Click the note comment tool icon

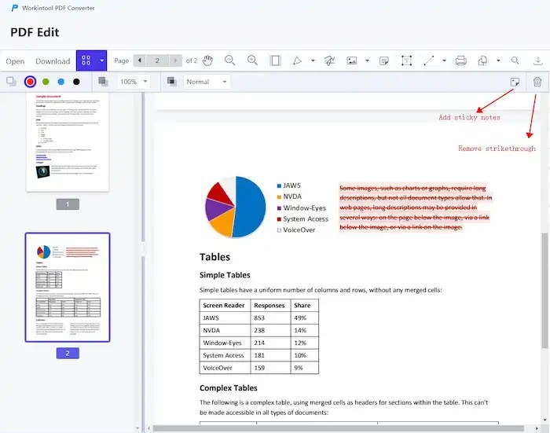[x=384, y=61]
